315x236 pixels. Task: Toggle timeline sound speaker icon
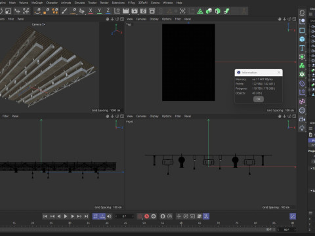[109, 216]
